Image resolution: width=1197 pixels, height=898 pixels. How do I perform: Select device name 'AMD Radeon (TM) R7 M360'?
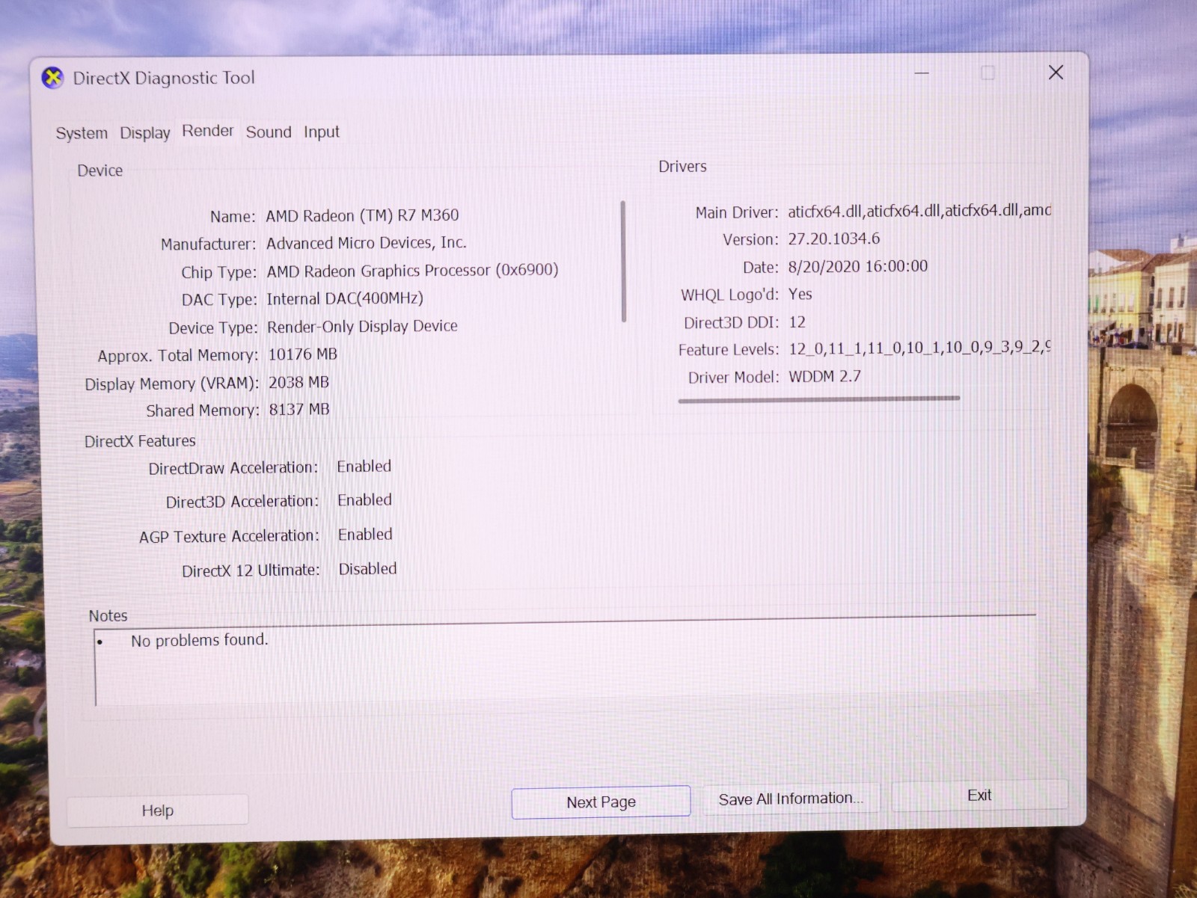coord(363,215)
